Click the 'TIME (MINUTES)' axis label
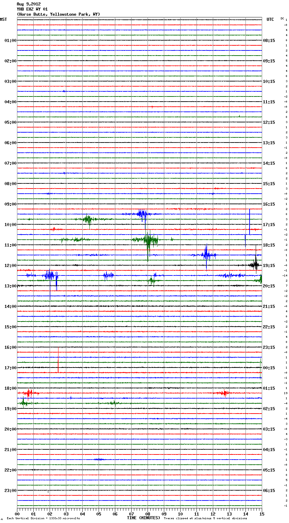The image size is (289, 523). (143, 518)
